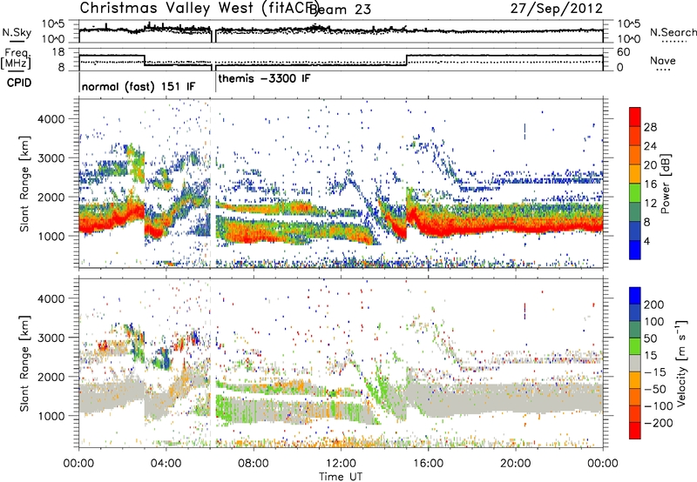The height and width of the screenshot is (482, 697).
Task: Click the 'Freq. [MHz]' label
Action: 17,58
